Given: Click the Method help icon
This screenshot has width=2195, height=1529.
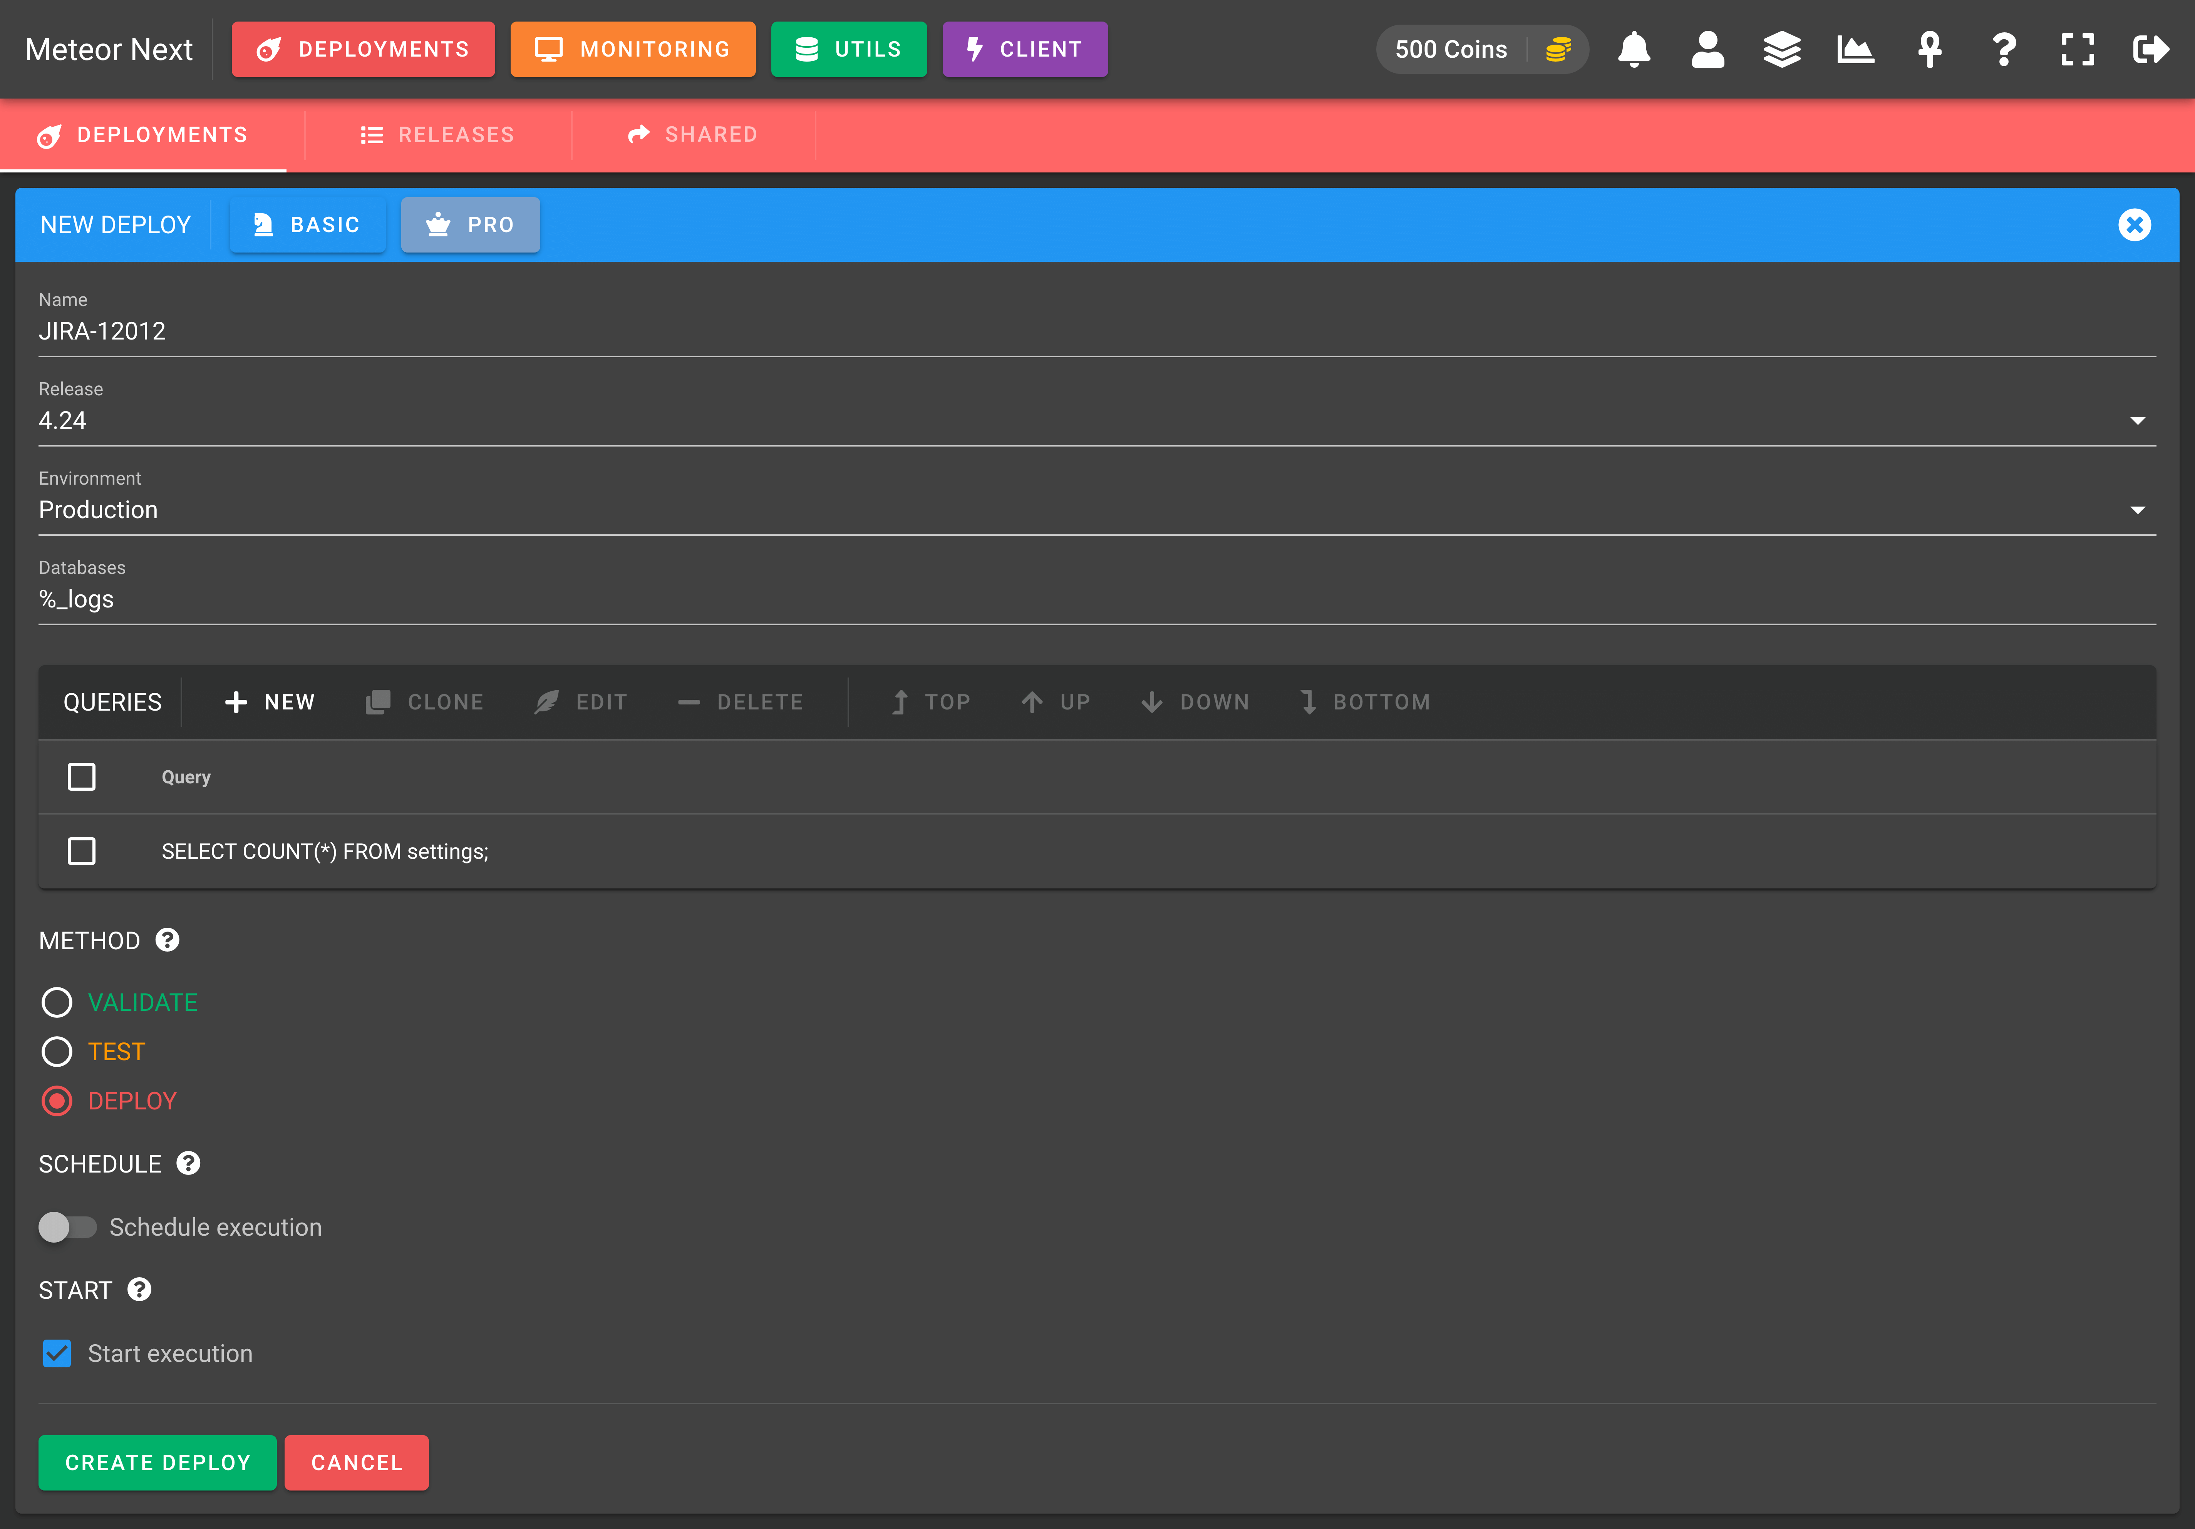Looking at the screenshot, I should 167,940.
